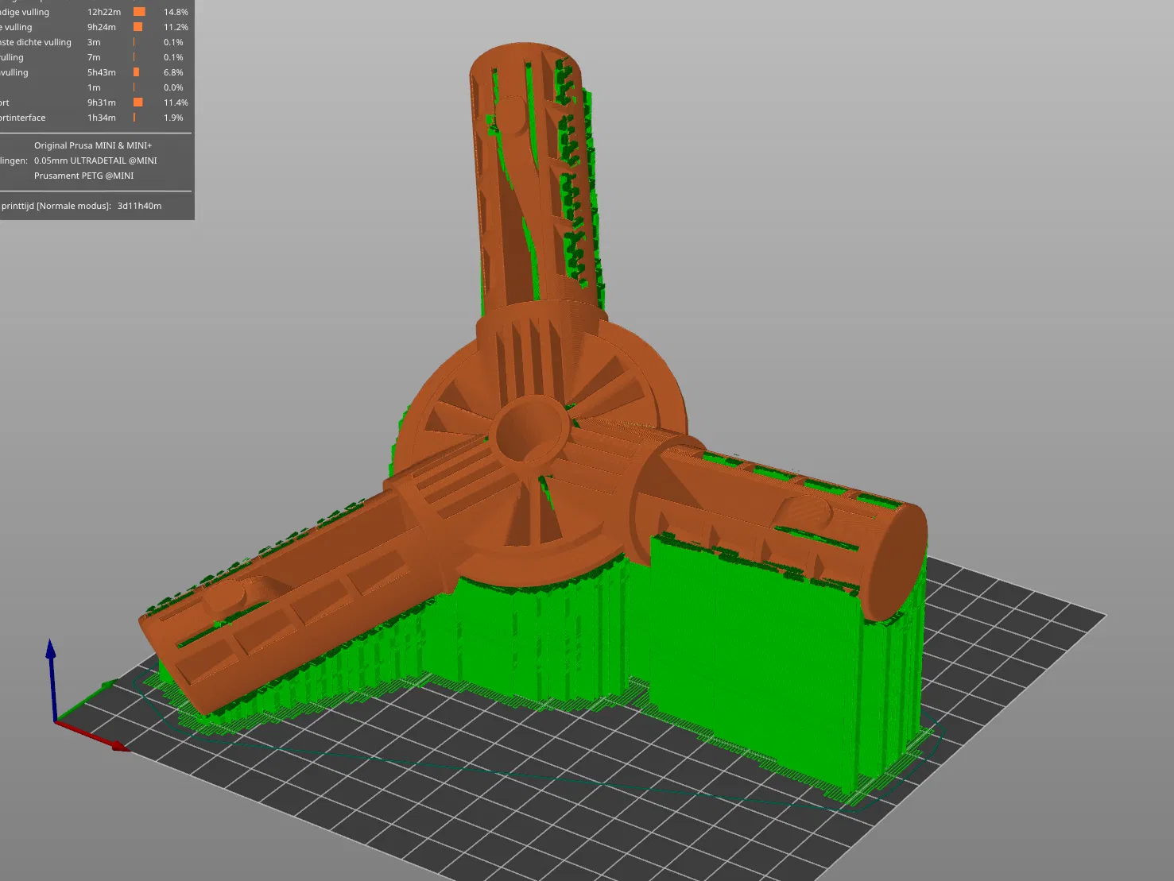
Task: Click the 'Prusament PETG @MINI' filament name
Action: (x=83, y=176)
